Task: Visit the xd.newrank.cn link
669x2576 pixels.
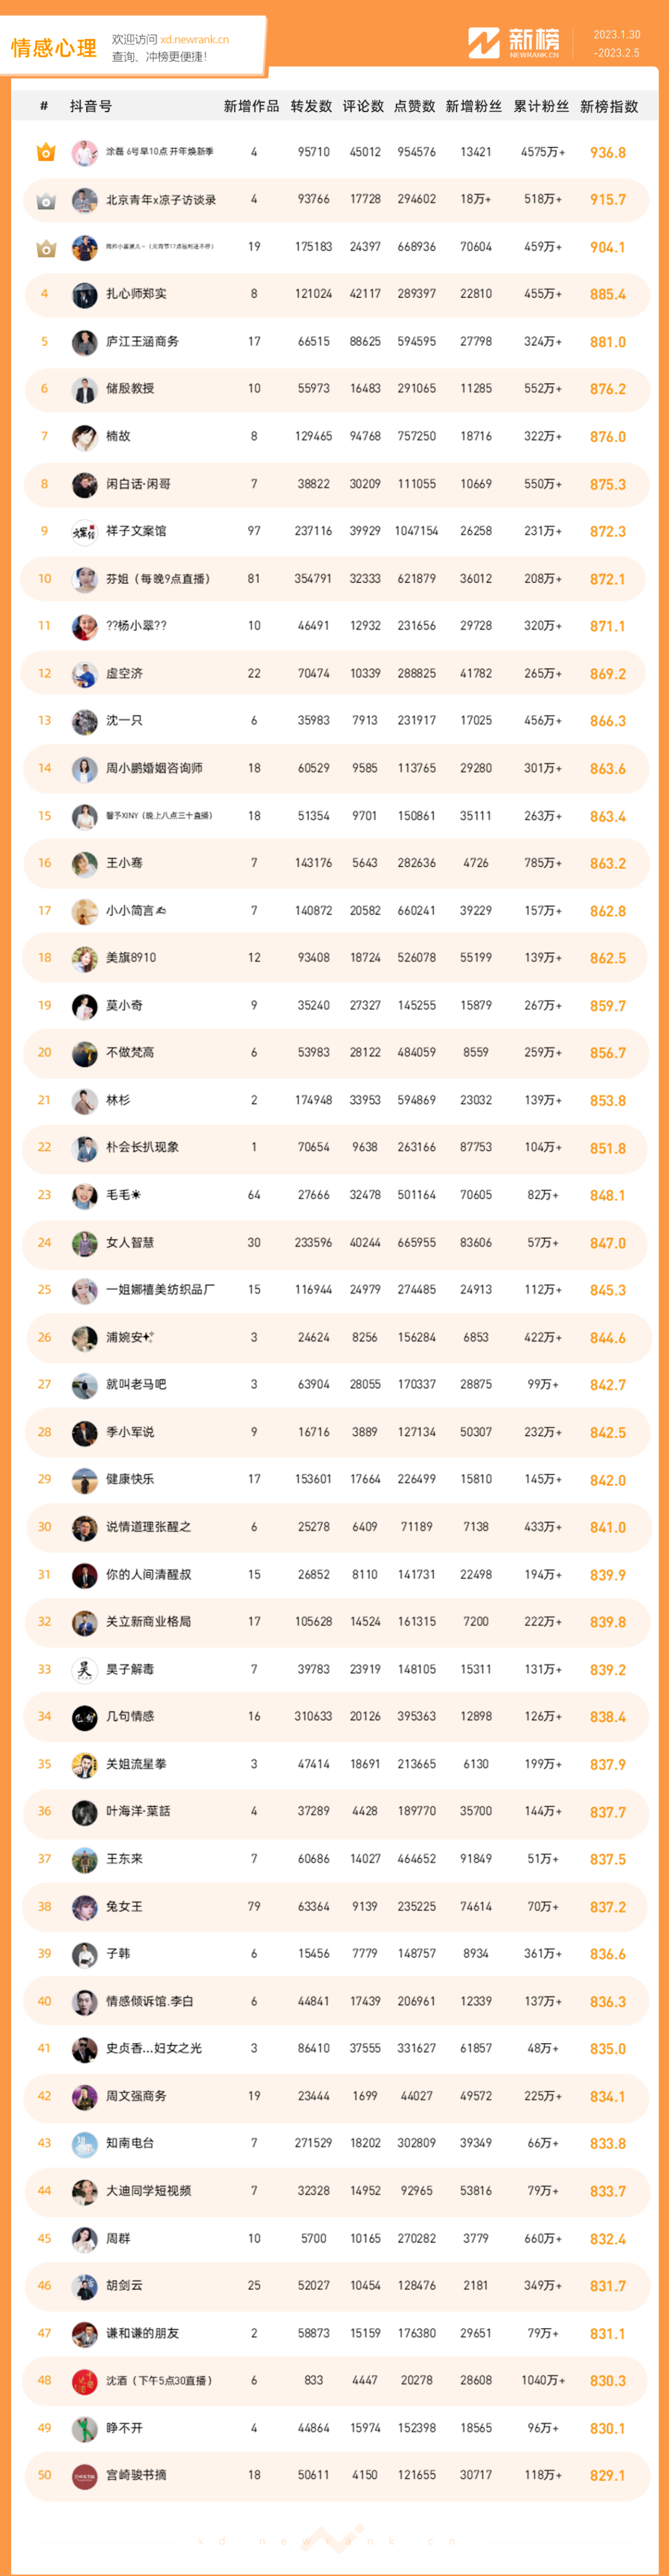Action: (x=194, y=40)
